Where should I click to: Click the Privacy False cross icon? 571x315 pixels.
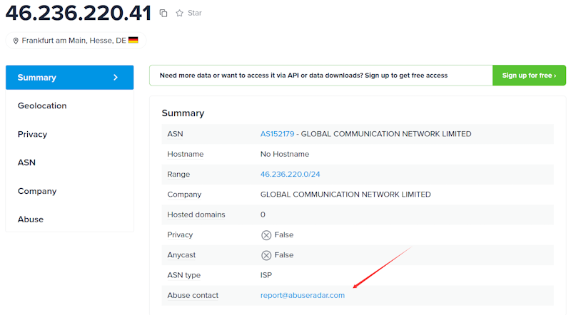[266, 235]
